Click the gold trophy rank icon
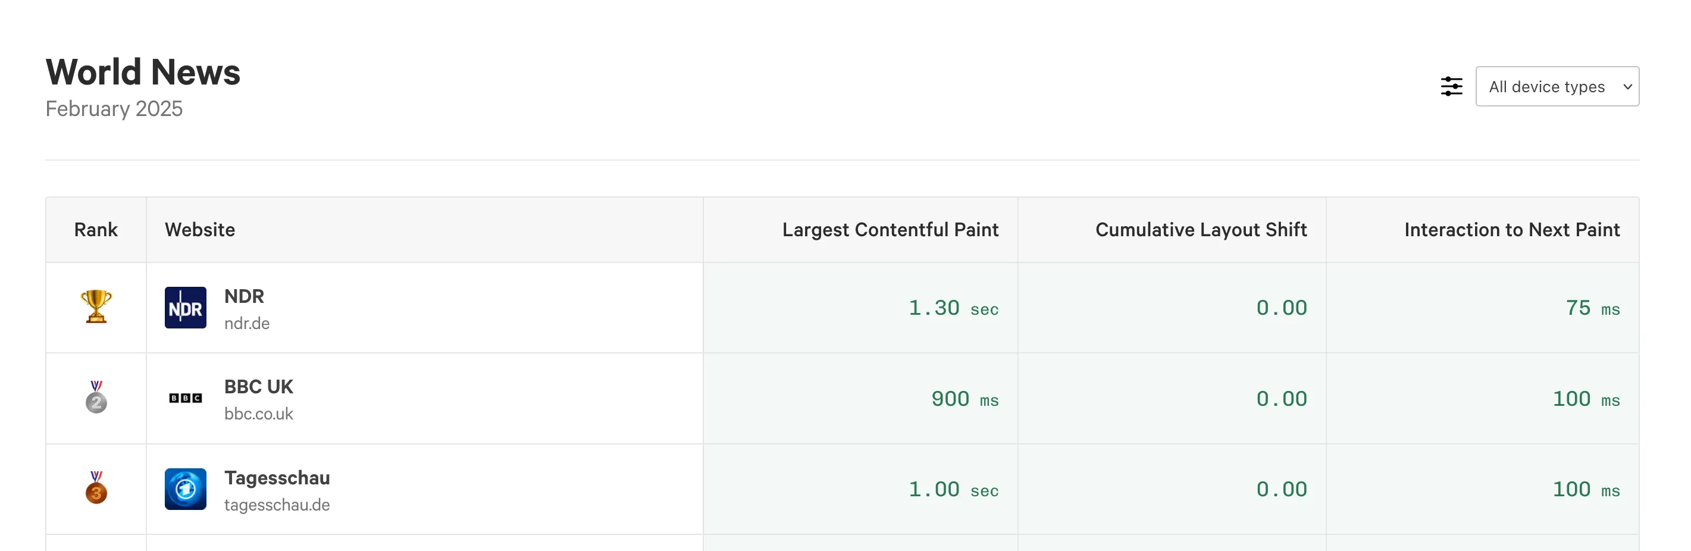This screenshot has height=551, width=1691. point(96,306)
